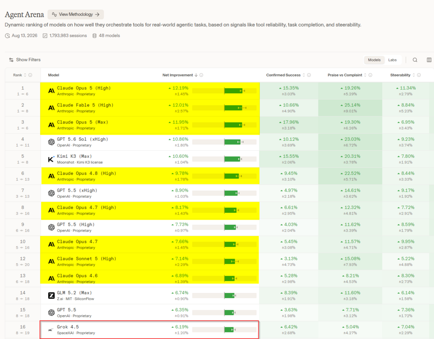Click the OpenAI logo for GPT 5.5 (xHigh)
The width and height of the screenshot is (434, 339).
[x=51, y=193]
